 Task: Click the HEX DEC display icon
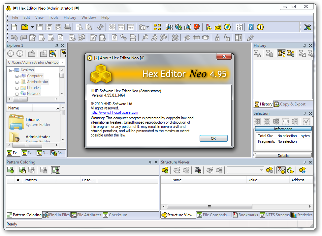198,170
